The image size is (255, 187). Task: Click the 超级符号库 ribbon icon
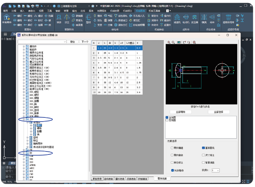228,19
